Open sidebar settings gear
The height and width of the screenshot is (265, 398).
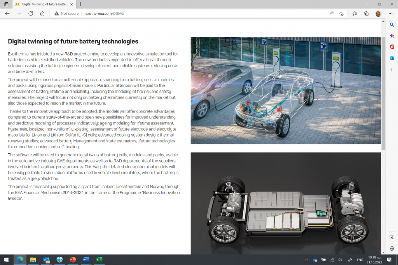coord(392,248)
